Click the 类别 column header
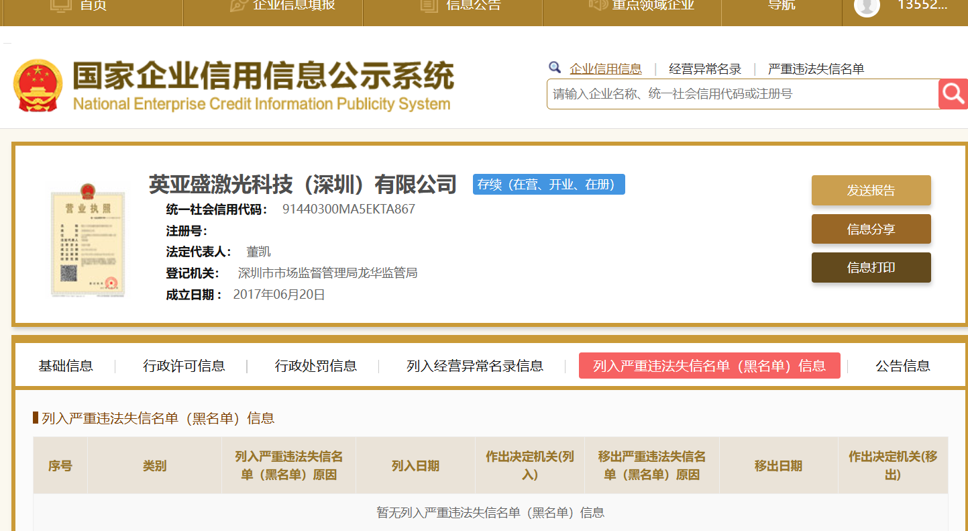The height and width of the screenshot is (531, 968). [154, 466]
